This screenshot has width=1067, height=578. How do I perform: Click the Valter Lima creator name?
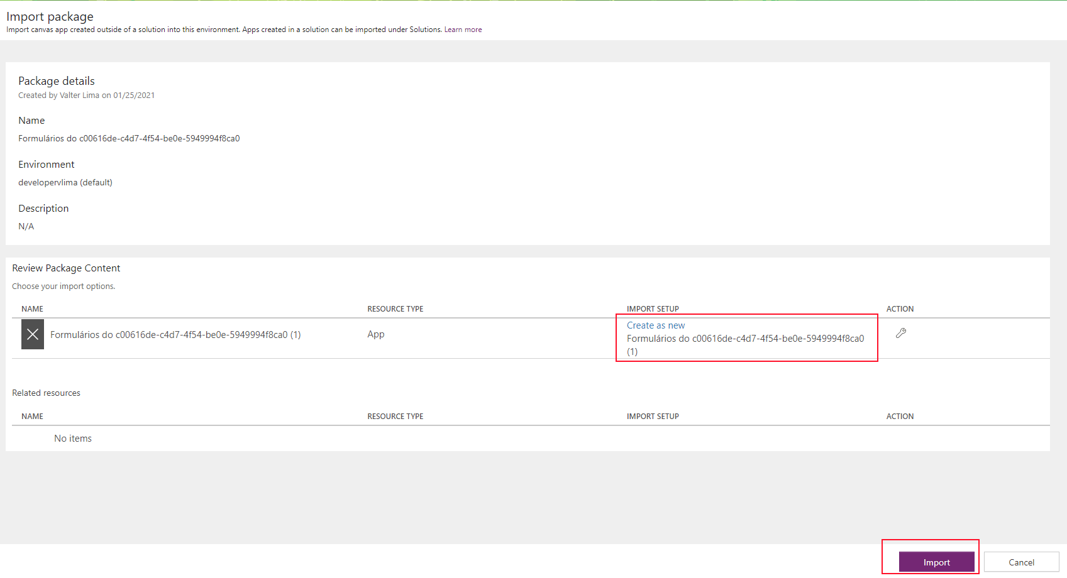pos(78,95)
